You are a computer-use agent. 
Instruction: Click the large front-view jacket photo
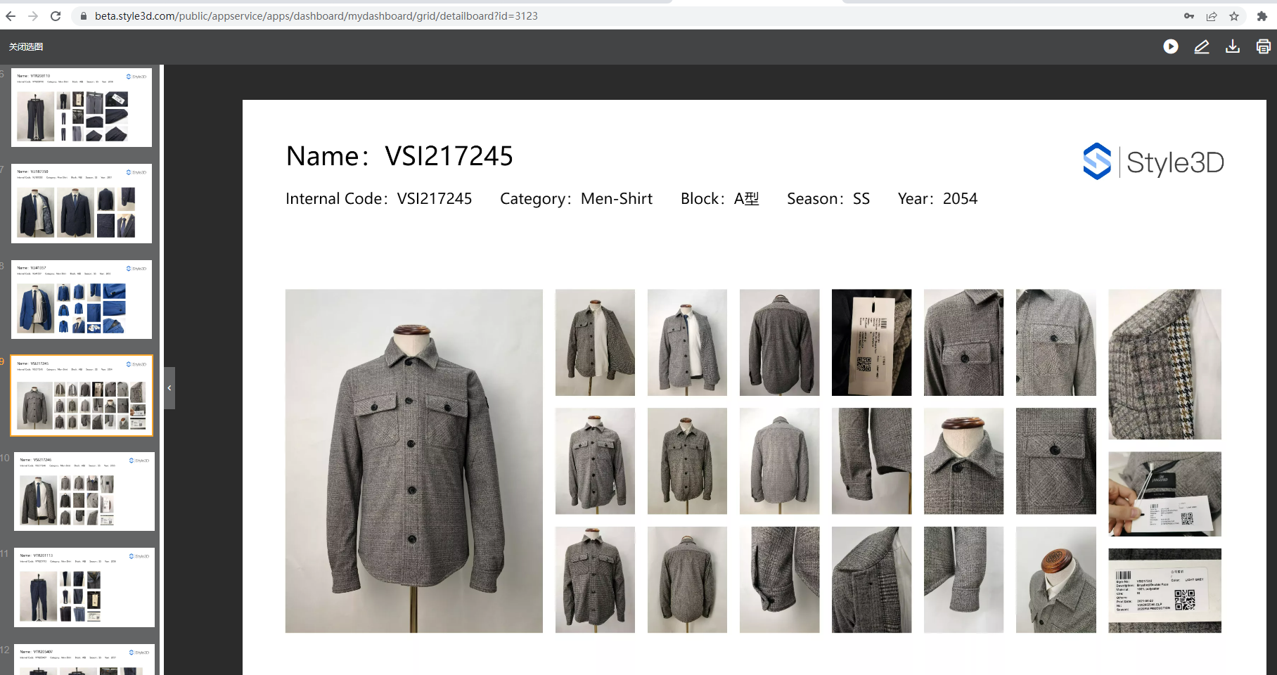pos(413,461)
